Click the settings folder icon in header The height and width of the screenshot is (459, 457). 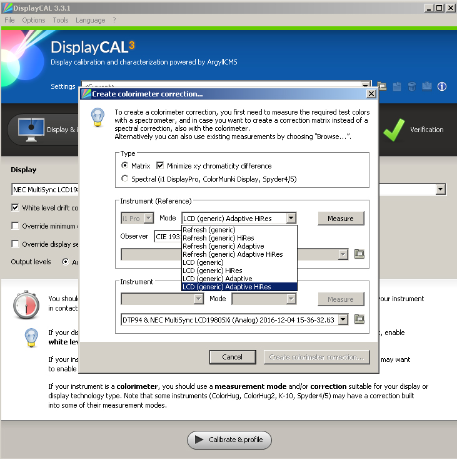[382, 86]
